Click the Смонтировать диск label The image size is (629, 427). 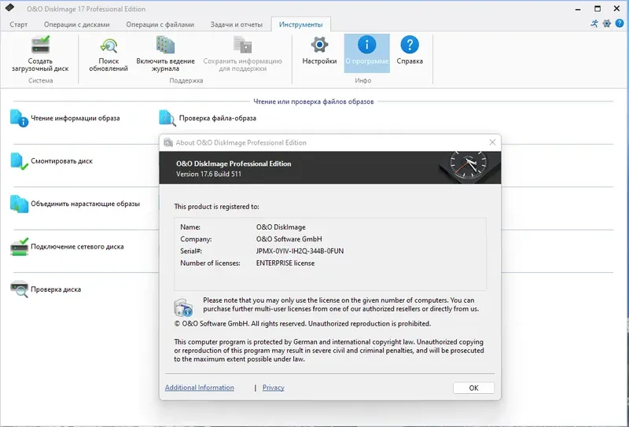tap(62, 161)
